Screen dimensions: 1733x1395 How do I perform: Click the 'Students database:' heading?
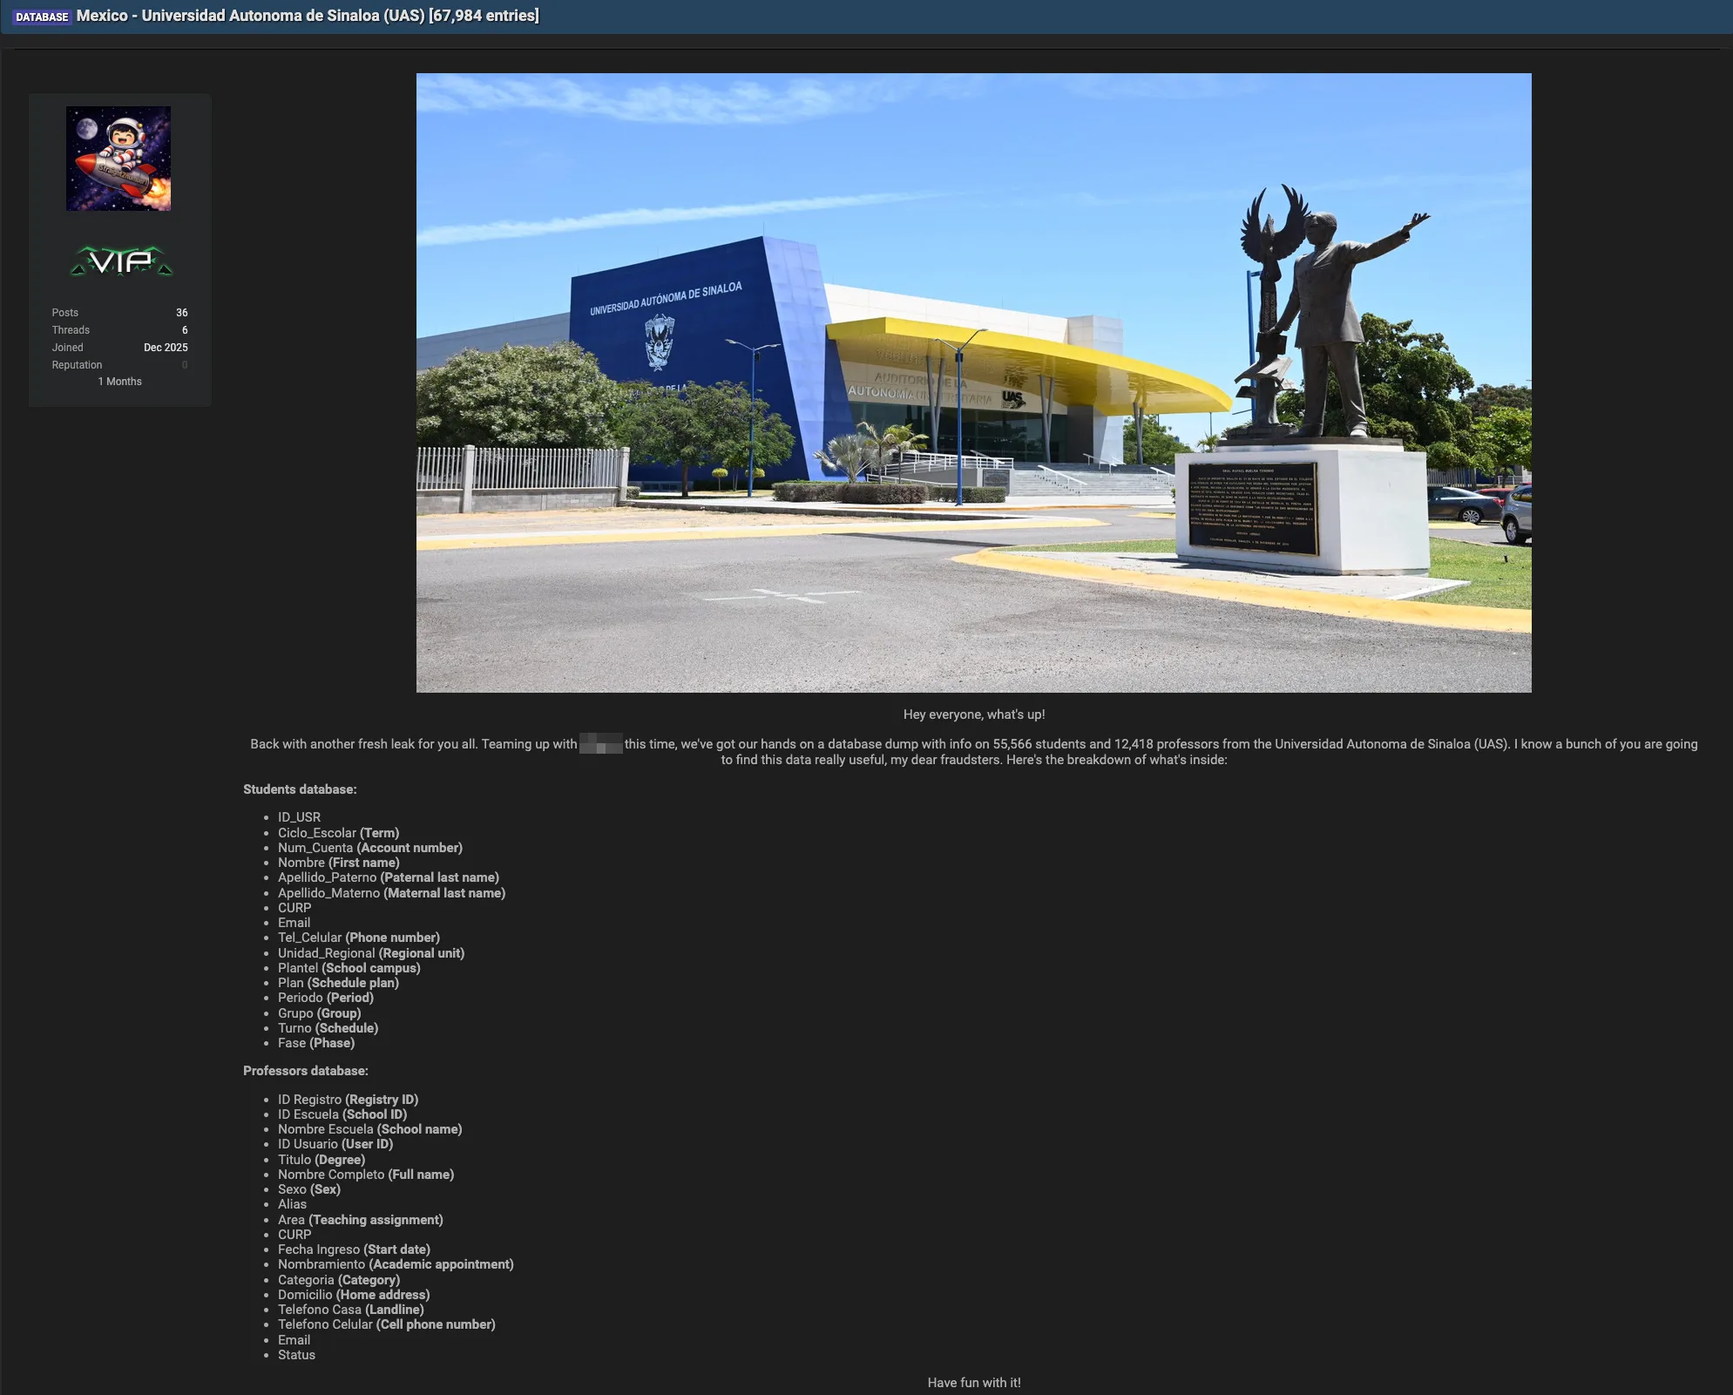click(x=300, y=789)
